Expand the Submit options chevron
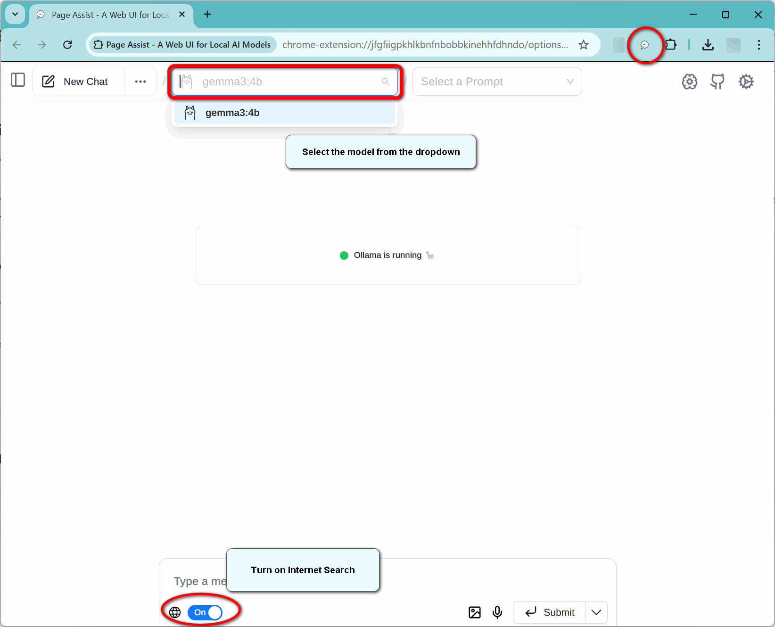 [596, 612]
